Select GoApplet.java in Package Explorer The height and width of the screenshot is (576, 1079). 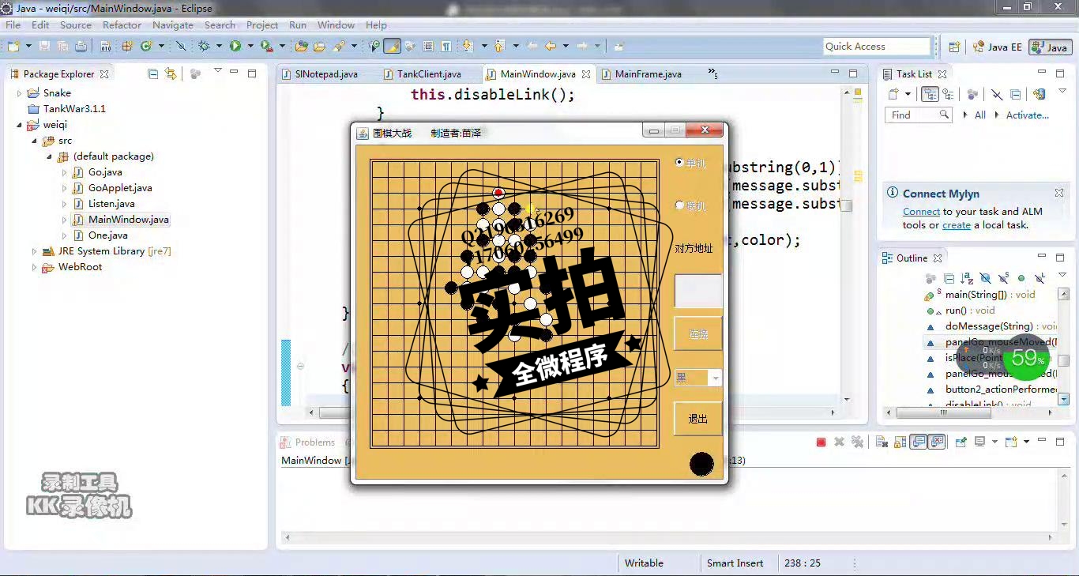(x=120, y=188)
